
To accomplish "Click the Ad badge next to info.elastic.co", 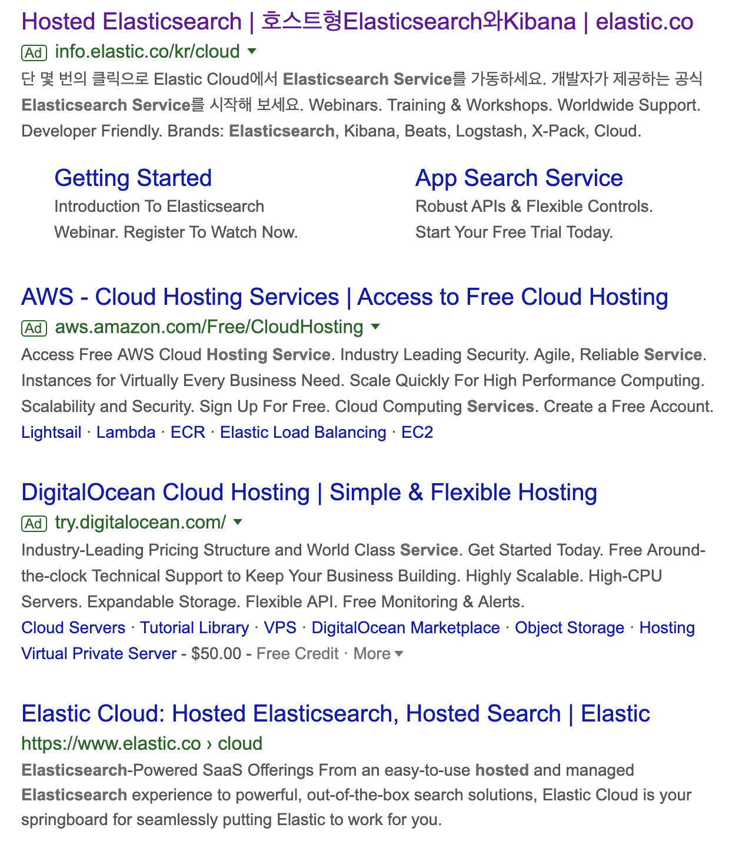I will (x=34, y=52).
